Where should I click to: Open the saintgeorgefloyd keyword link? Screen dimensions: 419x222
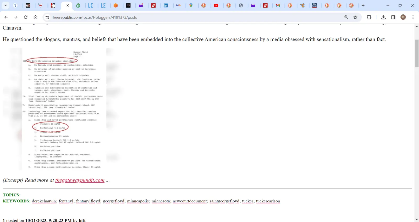[x=224, y=201]
